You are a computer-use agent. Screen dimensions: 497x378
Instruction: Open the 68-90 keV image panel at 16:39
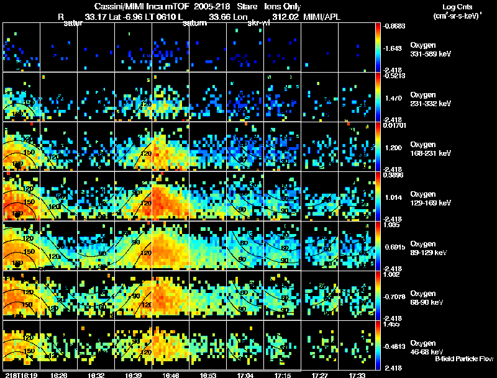133,295
